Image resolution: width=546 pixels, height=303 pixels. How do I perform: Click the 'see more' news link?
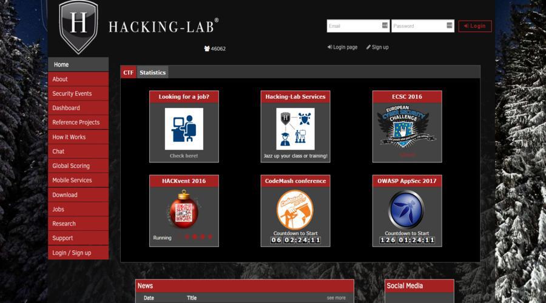[x=336, y=298]
